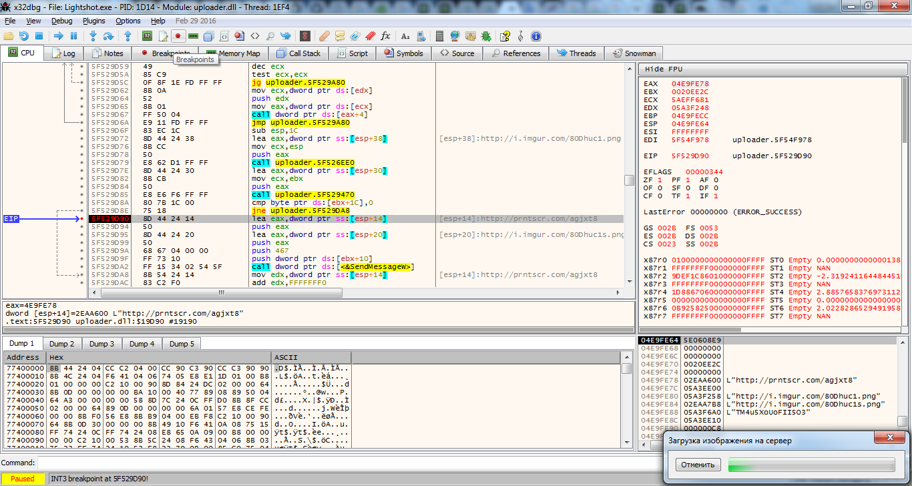
Task: Click the Patches bandage toolbar icon
Action: click(x=323, y=36)
